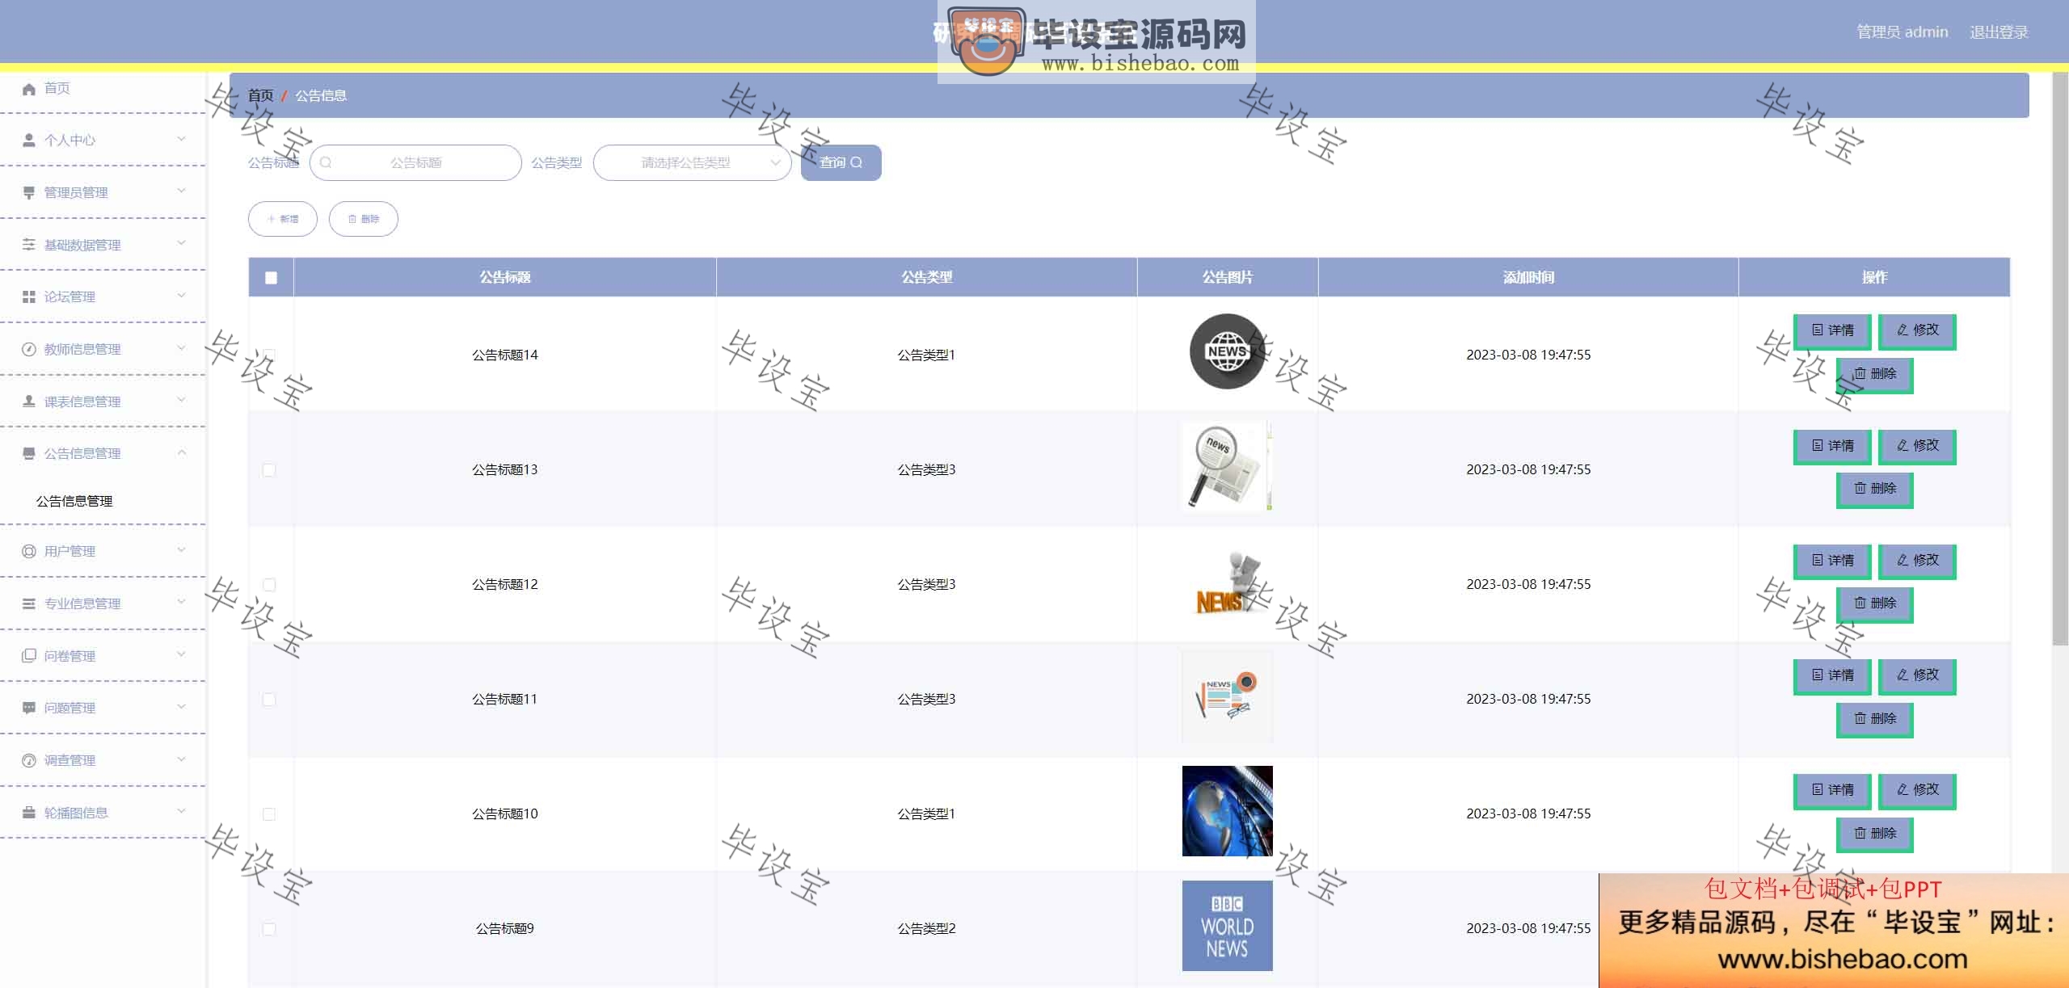Click the magnifier icon in 公告标题 search box
Image resolution: width=2069 pixels, height=988 pixels.
point(326,162)
